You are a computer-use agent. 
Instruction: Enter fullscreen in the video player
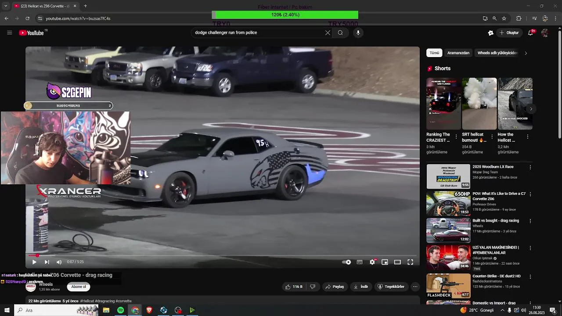point(410,262)
